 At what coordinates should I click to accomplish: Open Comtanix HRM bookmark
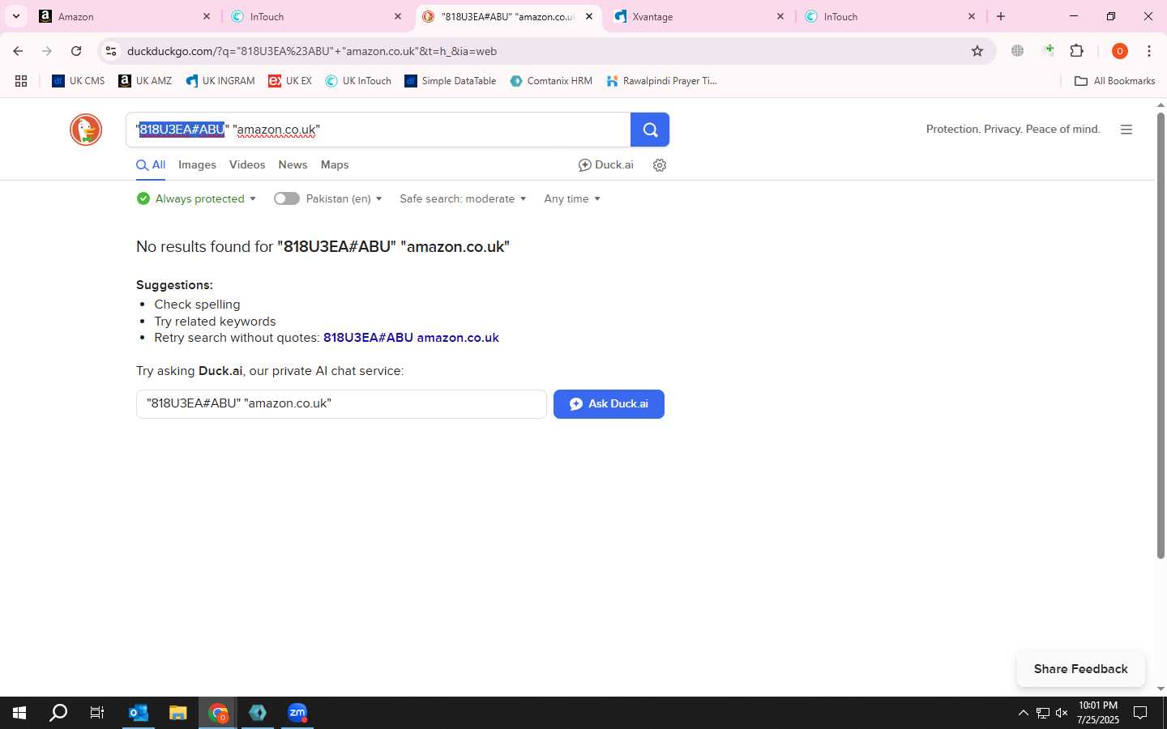tap(551, 81)
